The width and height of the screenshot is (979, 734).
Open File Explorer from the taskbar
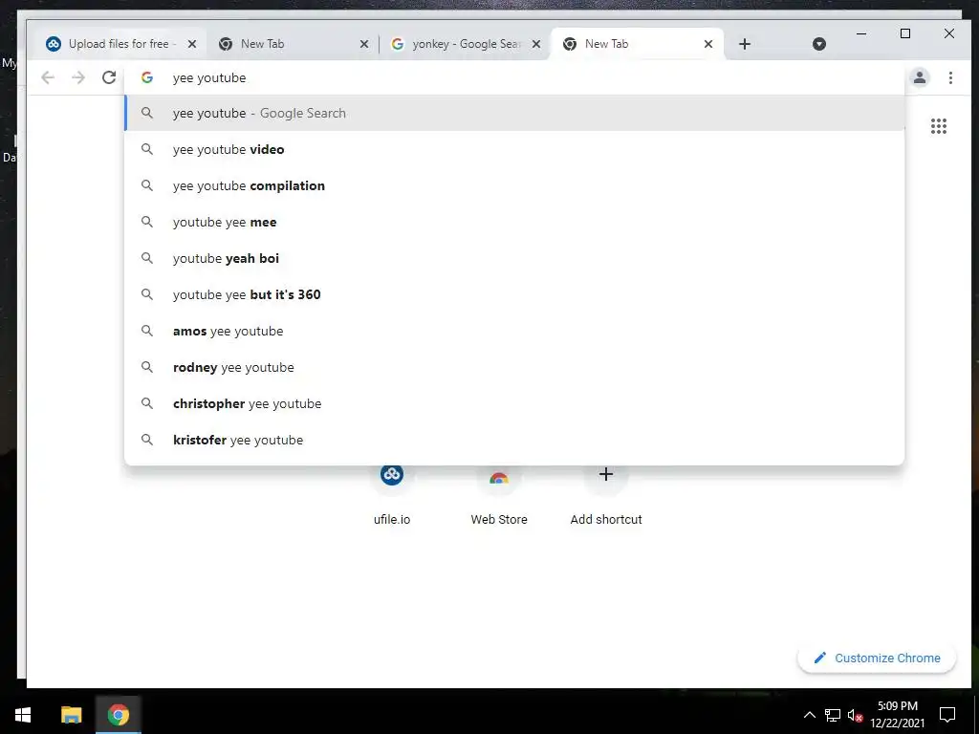click(x=71, y=715)
